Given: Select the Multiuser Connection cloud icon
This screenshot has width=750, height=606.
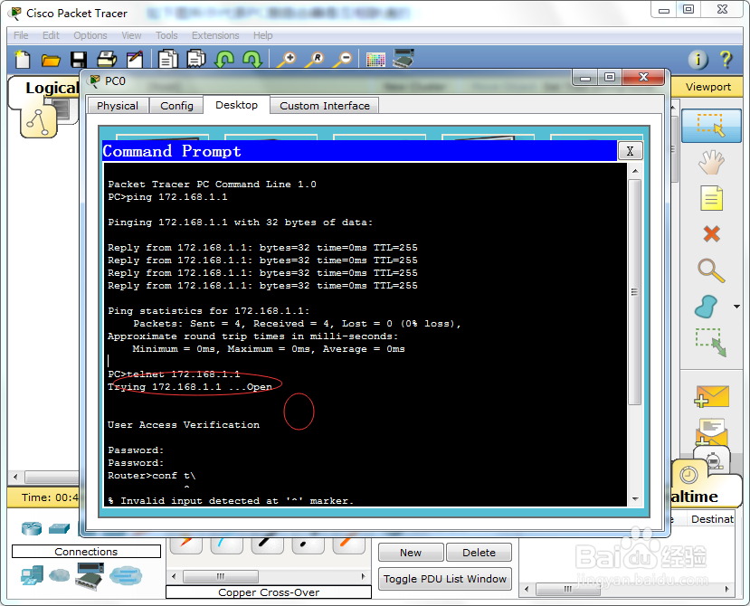Looking at the screenshot, I should pos(126,575).
